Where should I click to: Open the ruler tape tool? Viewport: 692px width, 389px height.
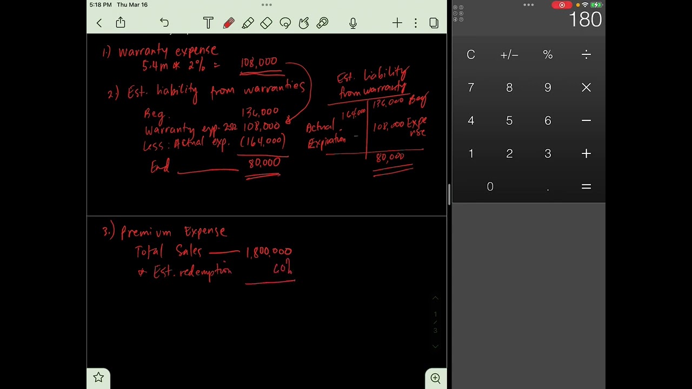pyautogui.click(x=323, y=23)
